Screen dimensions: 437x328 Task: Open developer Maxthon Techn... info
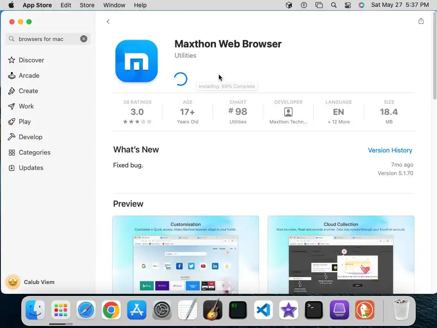288,111
